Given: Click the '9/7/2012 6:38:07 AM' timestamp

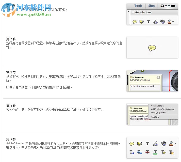Looking at the screenshot, I should 138,111.
